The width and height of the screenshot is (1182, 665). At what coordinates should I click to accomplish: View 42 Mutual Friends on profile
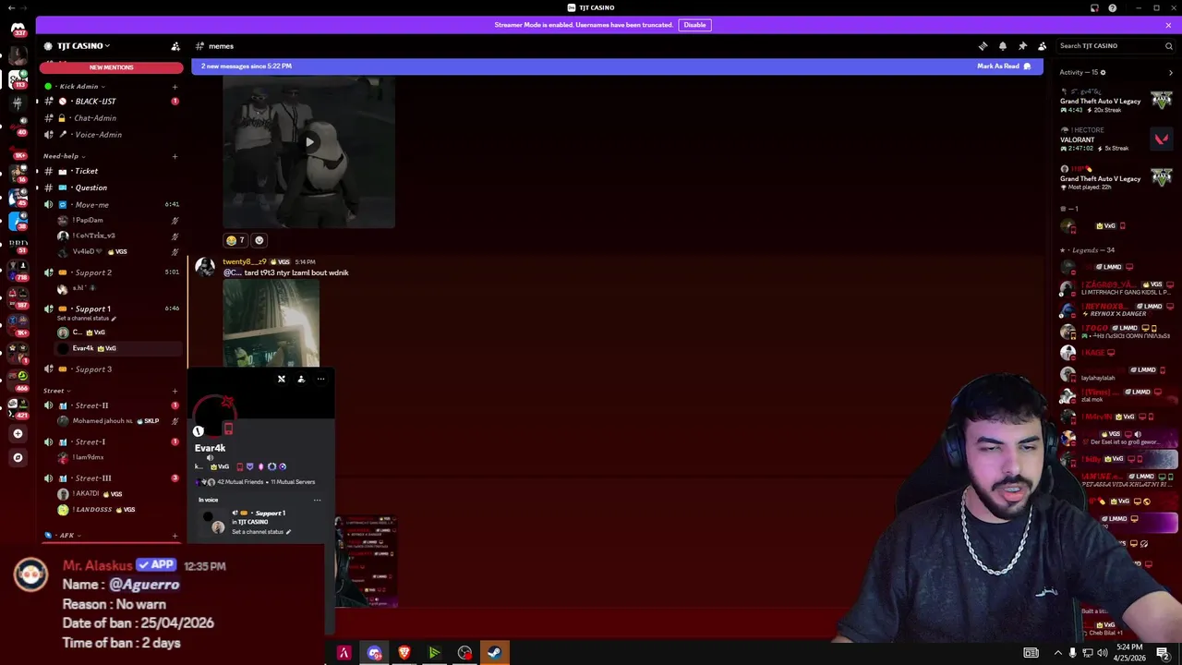coord(240,482)
